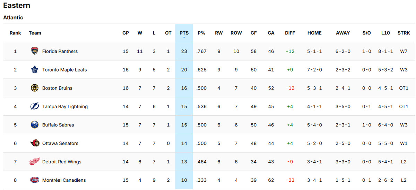This screenshot has width=416, height=190.
Task: Click the Tampa Bay Lightning logo
Action: (35, 106)
